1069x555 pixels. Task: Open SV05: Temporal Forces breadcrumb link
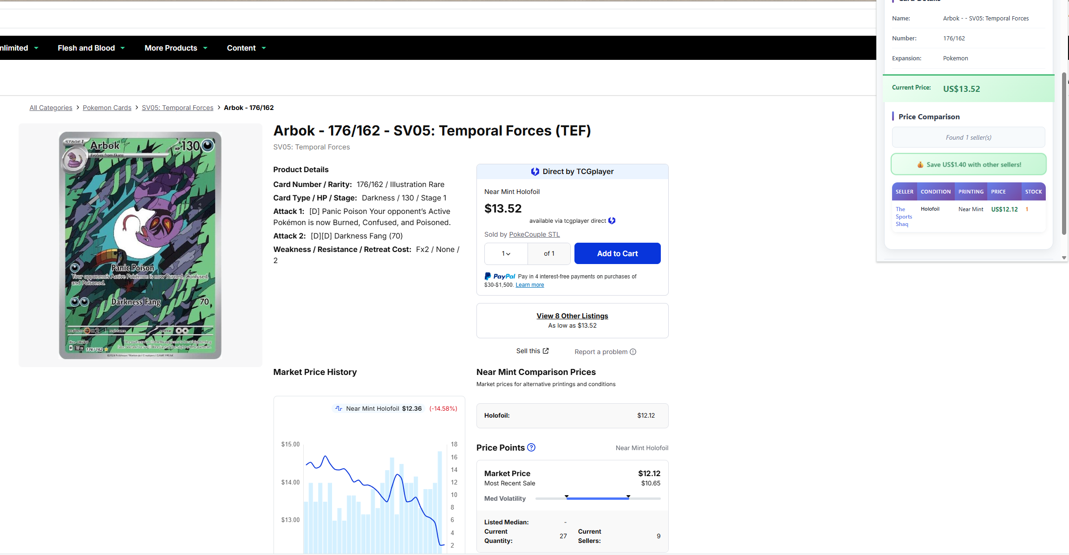[x=177, y=108]
